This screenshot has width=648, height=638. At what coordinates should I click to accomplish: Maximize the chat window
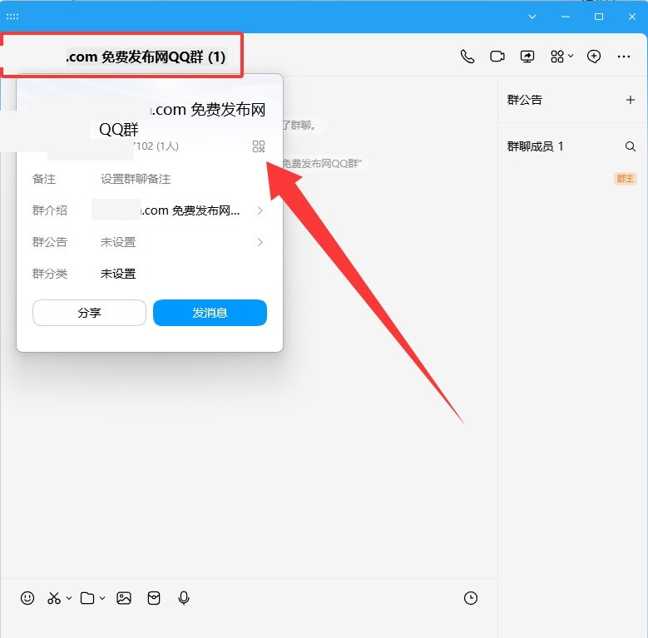coord(599,17)
